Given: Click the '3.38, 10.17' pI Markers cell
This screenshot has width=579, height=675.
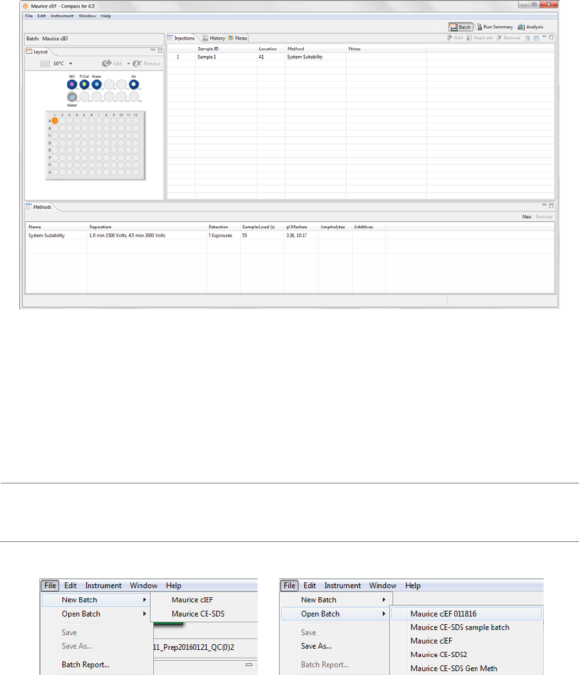Looking at the screenshot, I should 301,235.
